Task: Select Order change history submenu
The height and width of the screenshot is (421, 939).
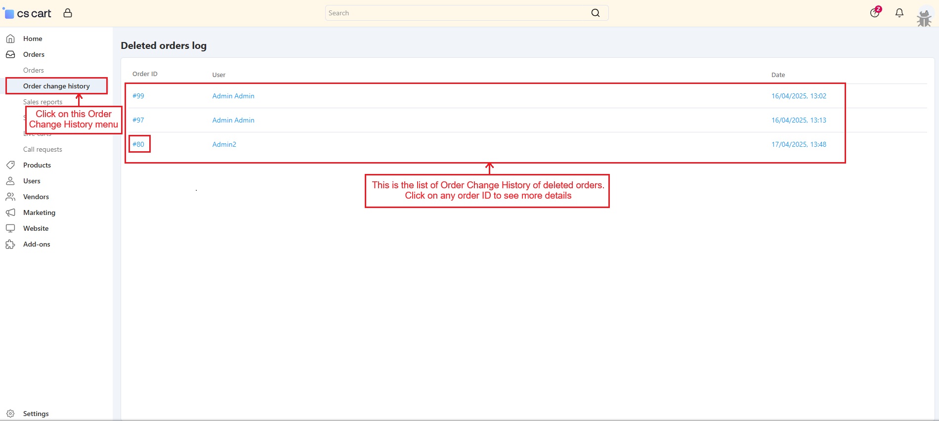Action: pos(56,86)
